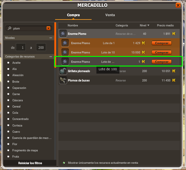The height and width of the screenshot is (170, 186).
Task: Toggle the Aleación category filter
Action: (x=8, y=75)
